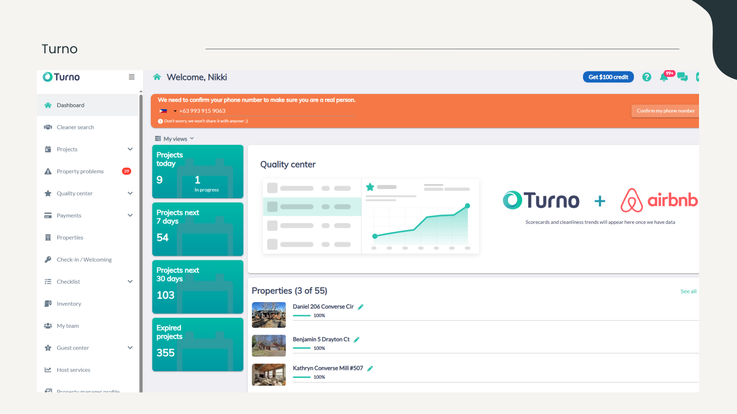Click the Quality center chart preview image
Viewport: 737px width, 414px height.
(371, 216)
